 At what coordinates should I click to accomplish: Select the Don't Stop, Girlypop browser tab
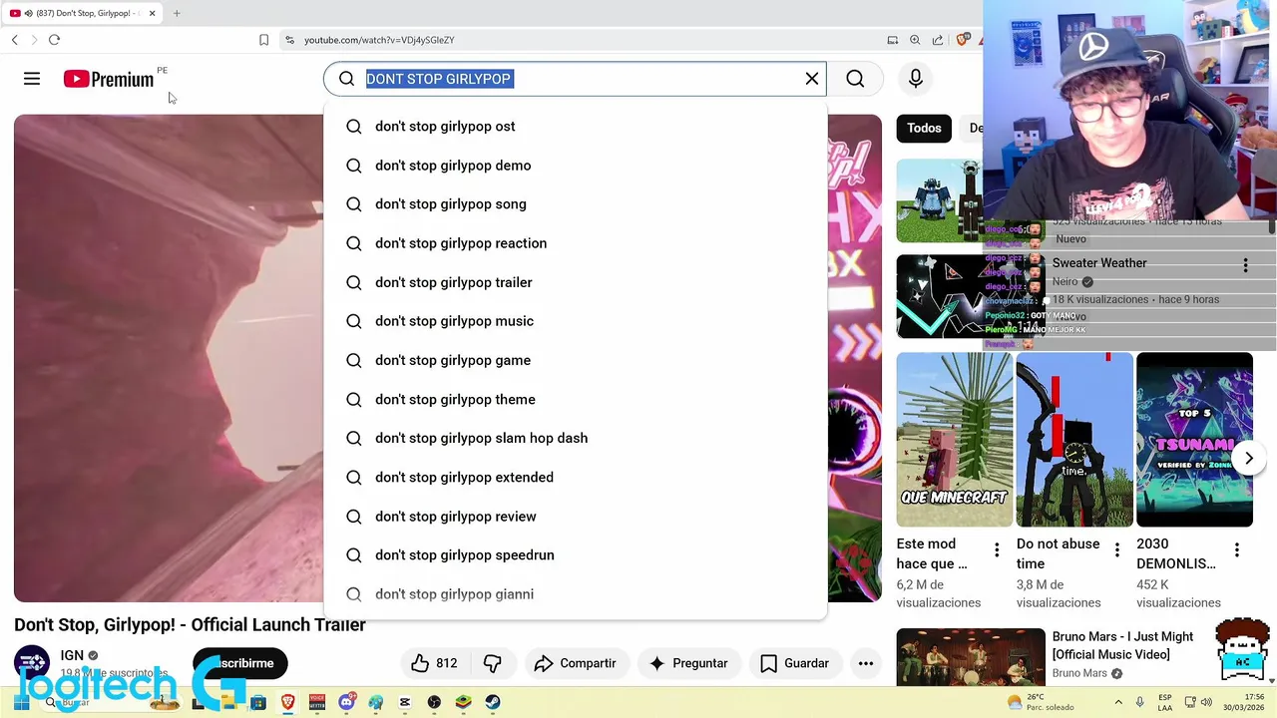tap(83, 13)
